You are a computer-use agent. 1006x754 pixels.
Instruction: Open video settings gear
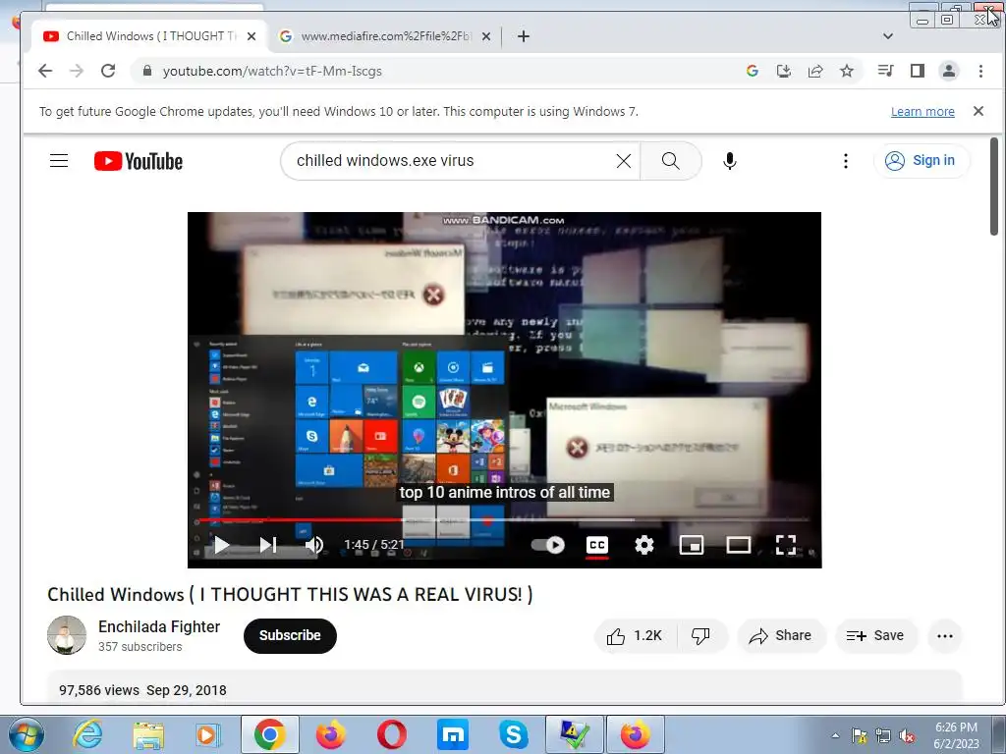click(x=644, y=545)
